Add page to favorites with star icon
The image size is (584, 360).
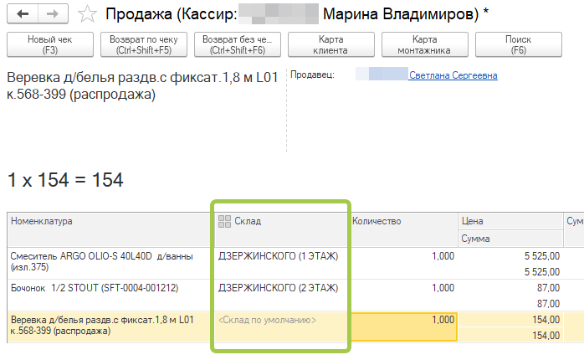click(x=86, y=14)
